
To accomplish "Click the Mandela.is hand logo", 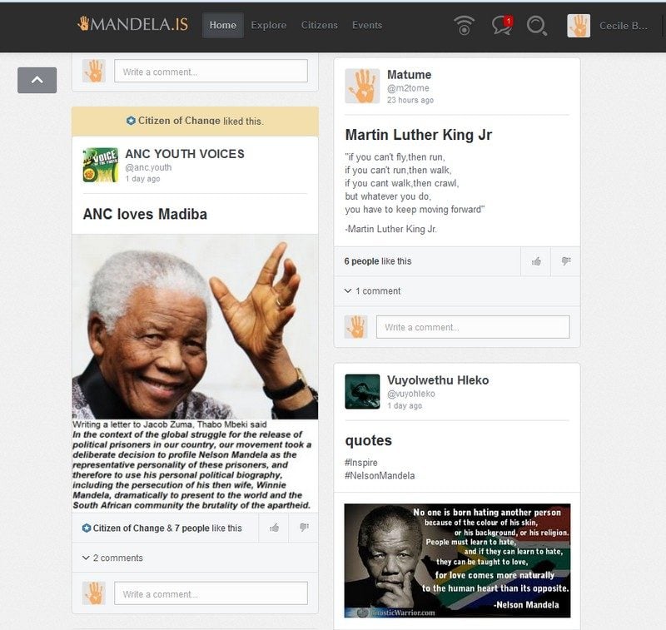I will (83, 24).
